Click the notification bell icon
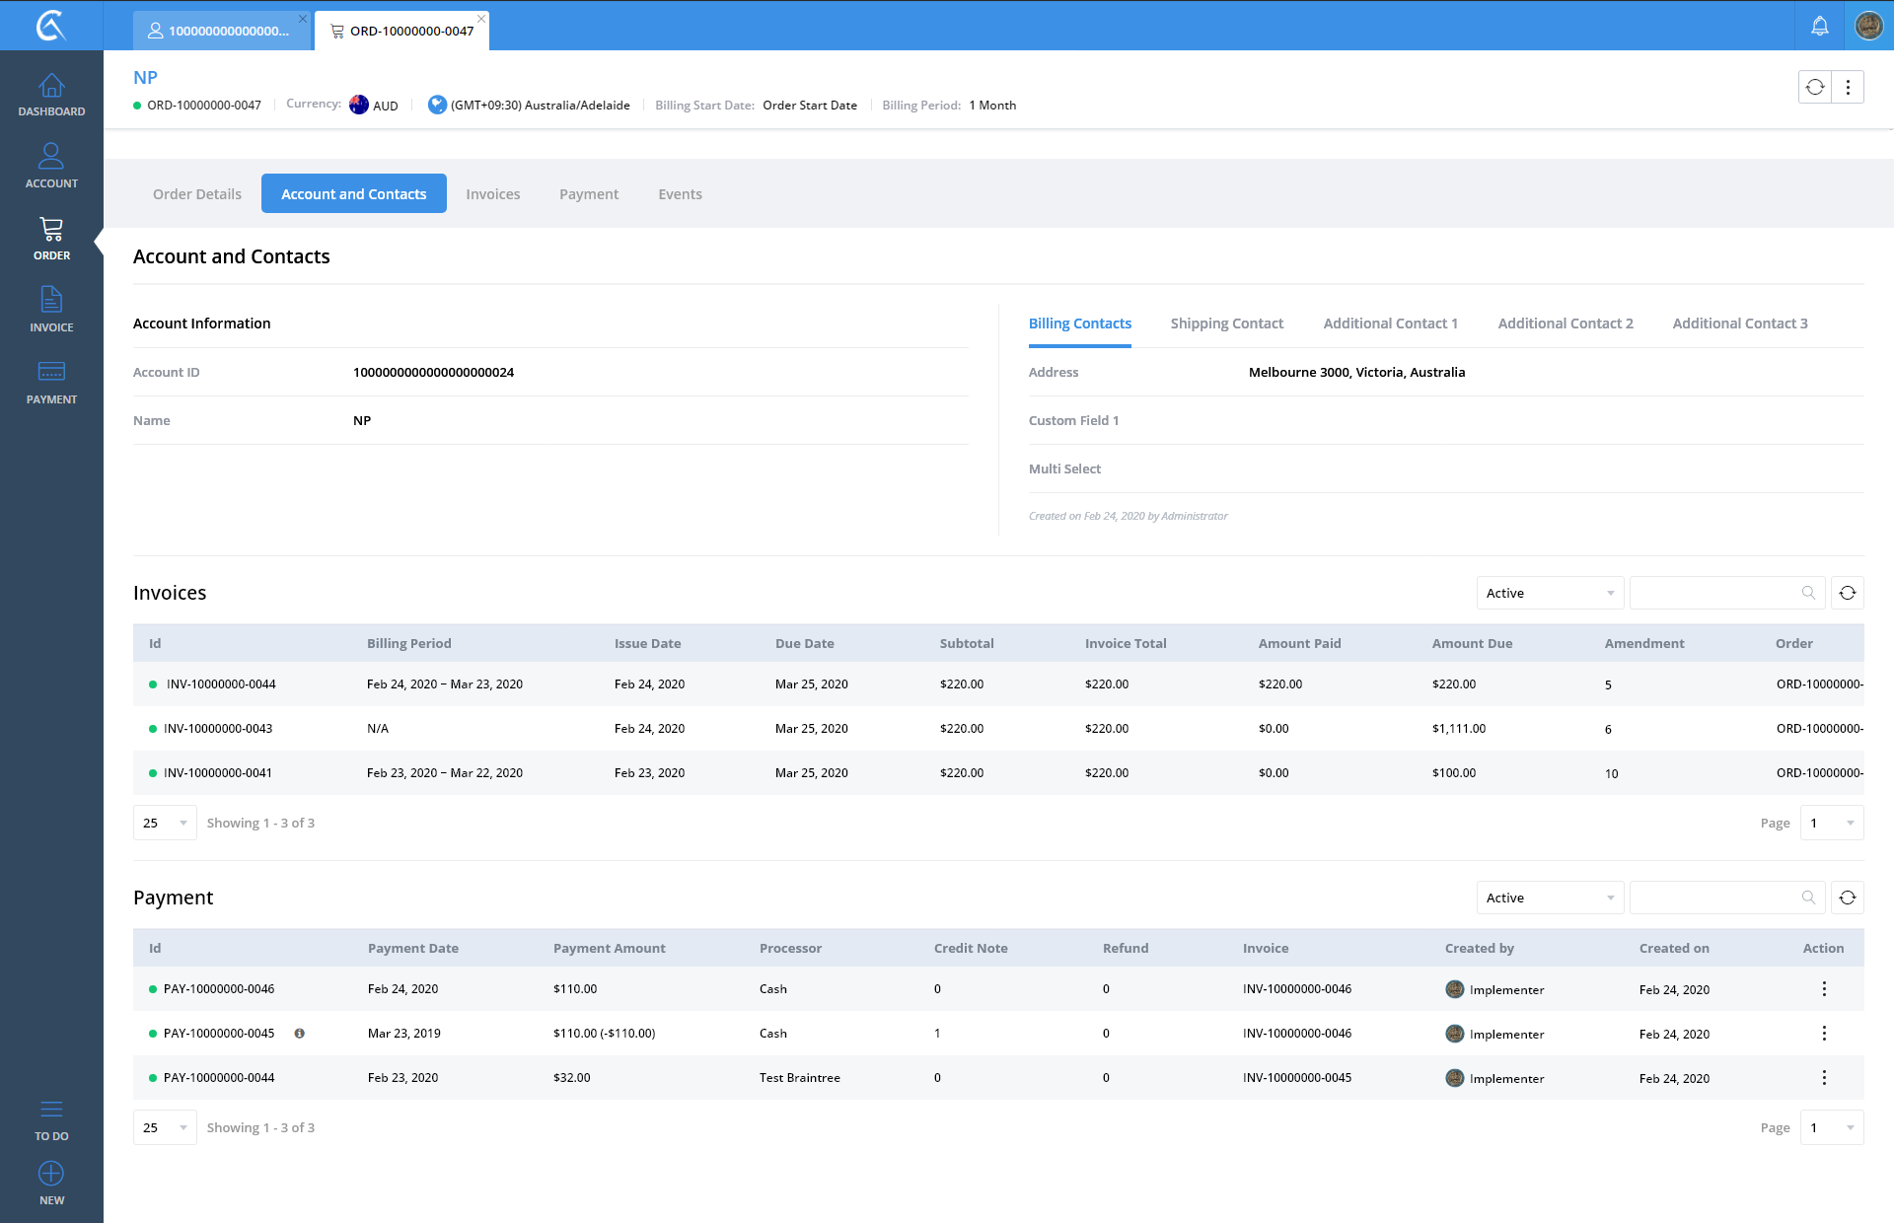This screenshot has width=1894, height=1223. 1819,26
